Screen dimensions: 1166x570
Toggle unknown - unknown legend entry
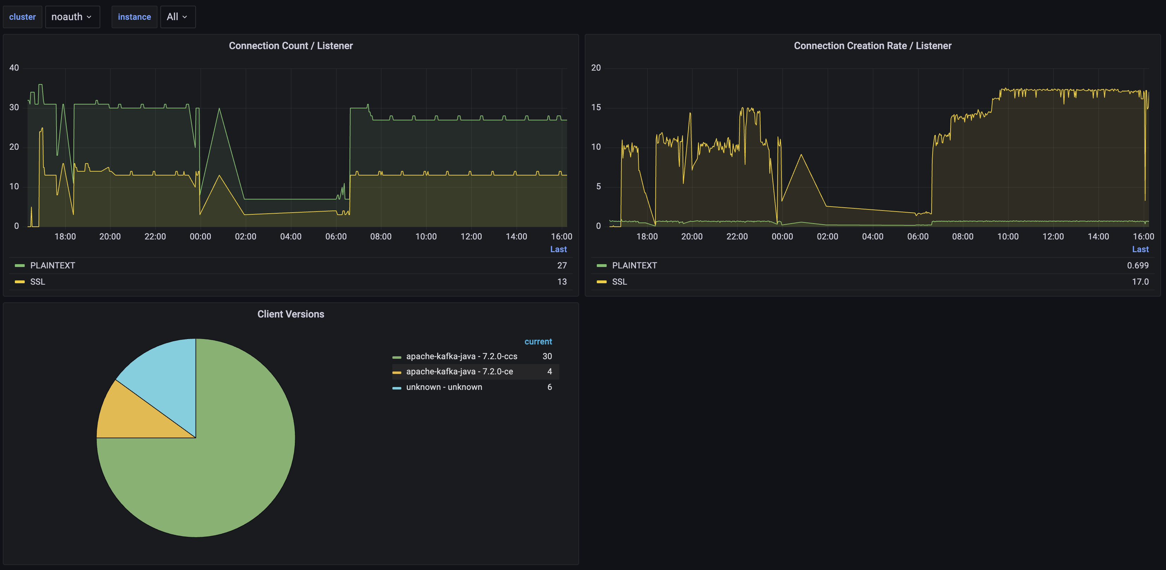tap(444, 387)
